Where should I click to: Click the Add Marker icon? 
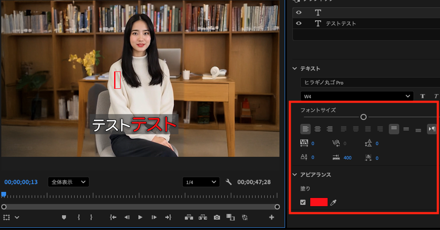[64, 217]
